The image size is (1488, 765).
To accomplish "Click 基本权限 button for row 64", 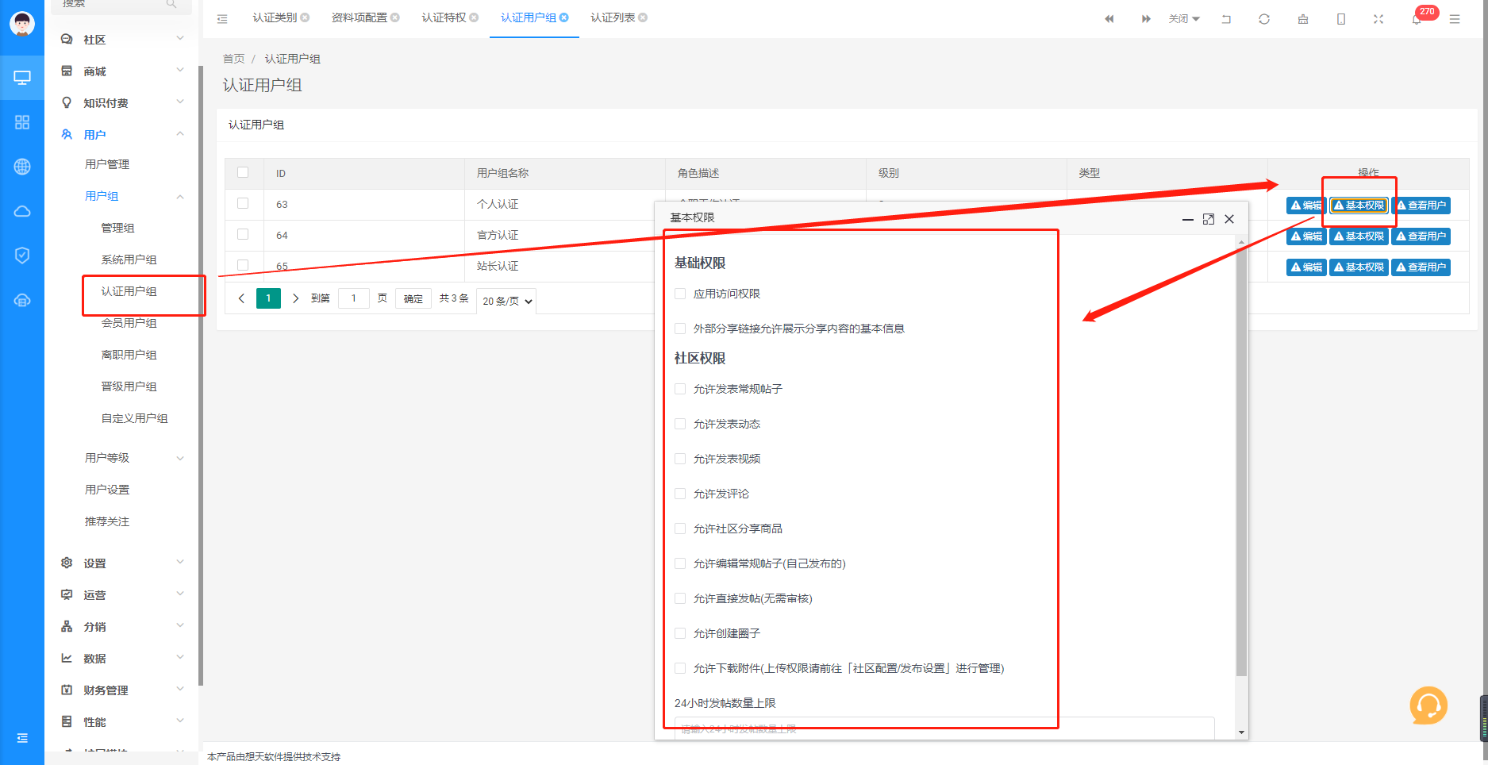I will [1359, 236].
